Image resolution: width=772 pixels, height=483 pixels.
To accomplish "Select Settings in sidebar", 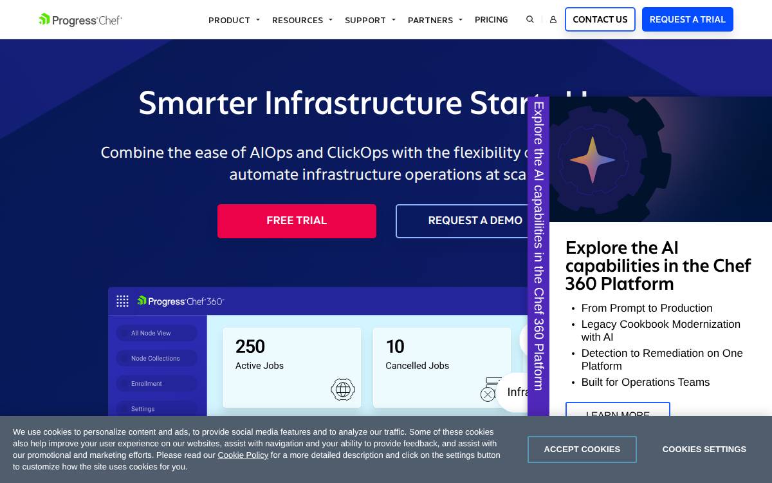I will 156,408.
